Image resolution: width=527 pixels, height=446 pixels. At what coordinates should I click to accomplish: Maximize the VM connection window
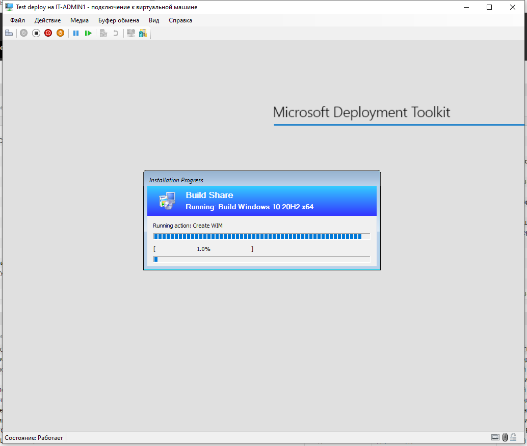click(x=489, y=7)
